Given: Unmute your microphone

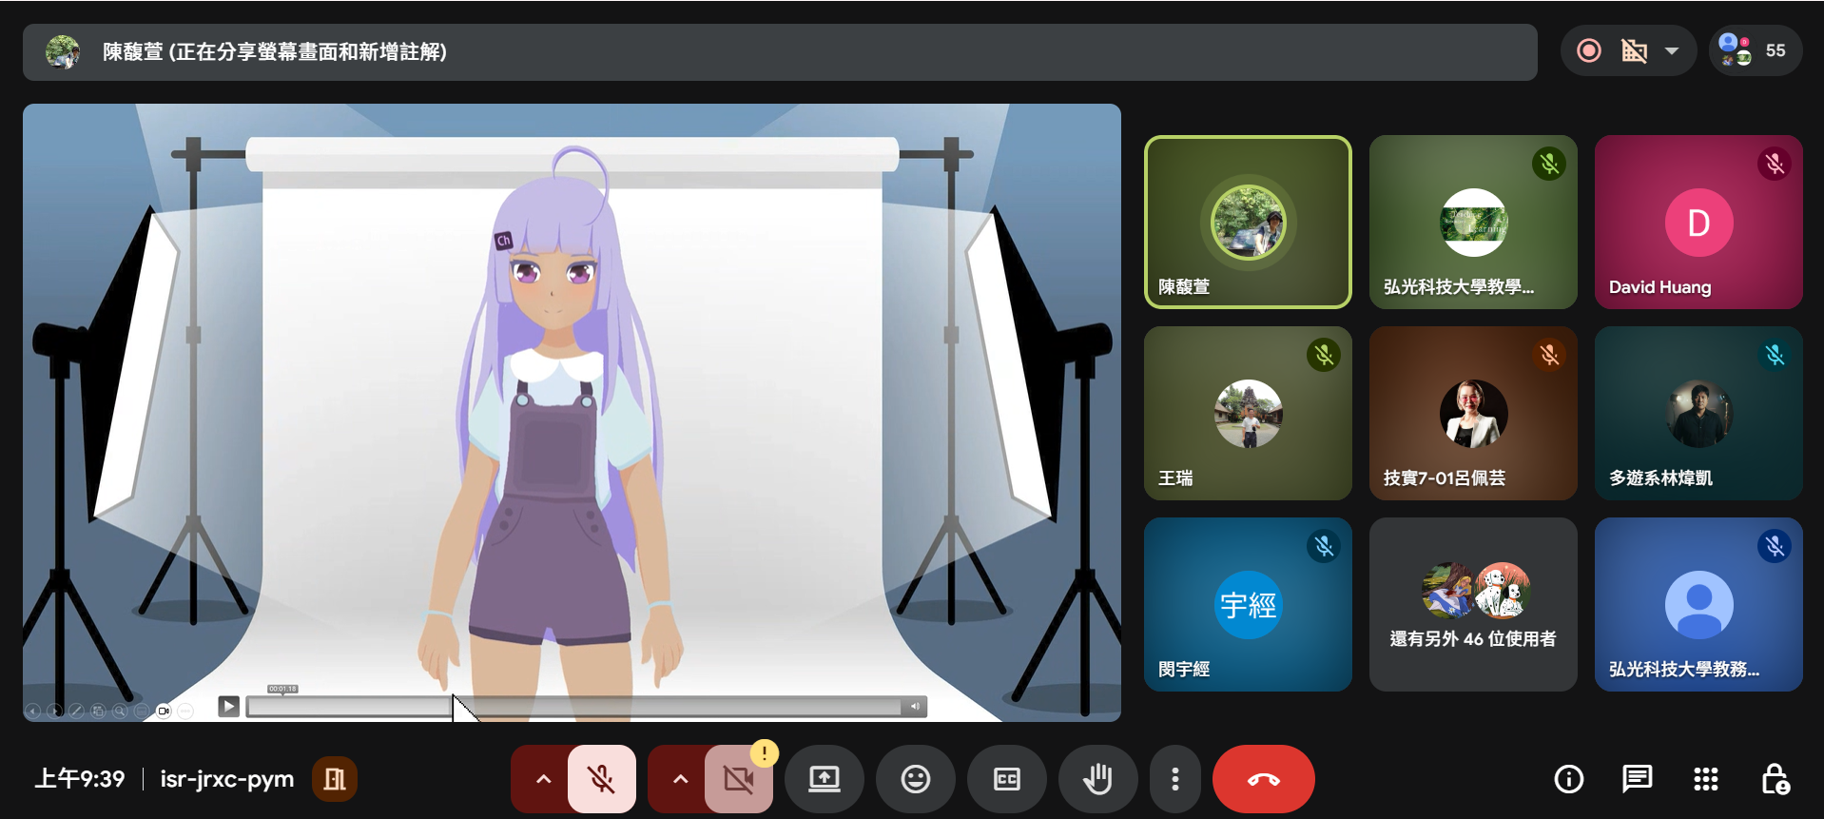Looking at the screenshot, I should 601,779.
